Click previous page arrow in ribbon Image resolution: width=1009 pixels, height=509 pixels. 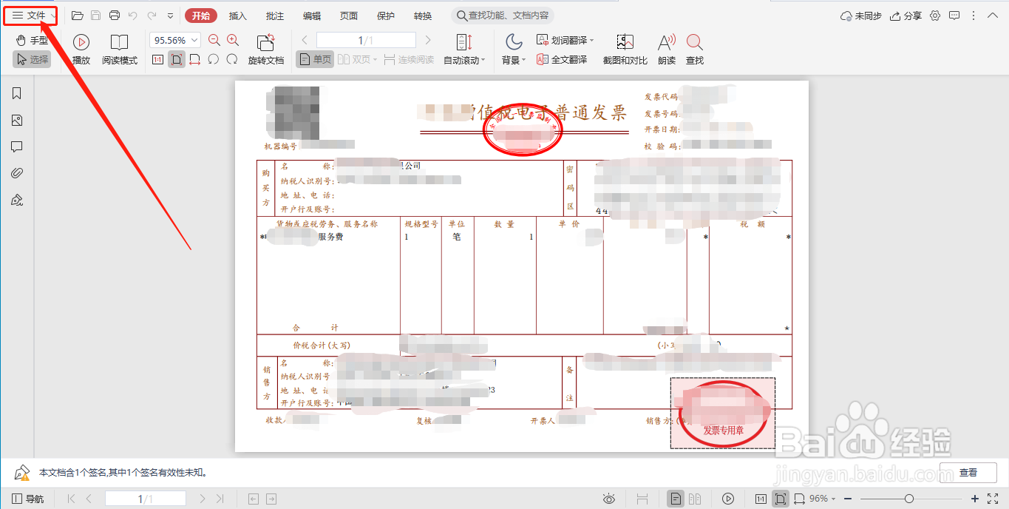(305, 41)
